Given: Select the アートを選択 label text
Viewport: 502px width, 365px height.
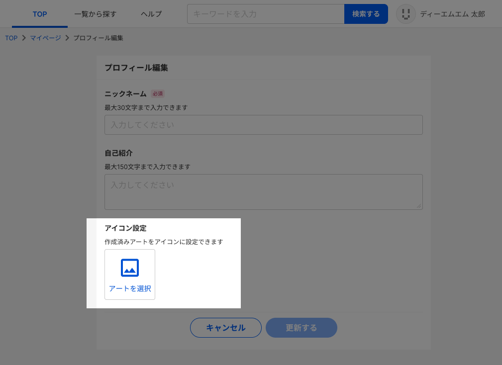Looking at the screenshot, I should (130, 288).
